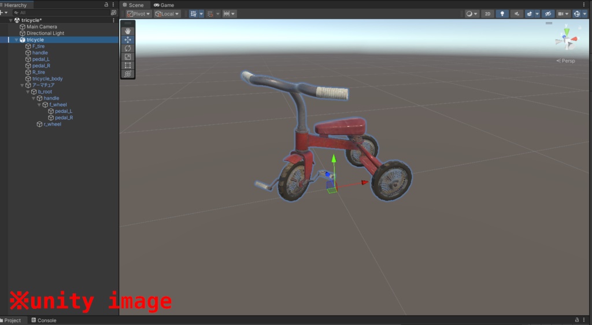Open grid snapping dropdown arrow
Screen dimensions: 592x325
tap(217, 13)
